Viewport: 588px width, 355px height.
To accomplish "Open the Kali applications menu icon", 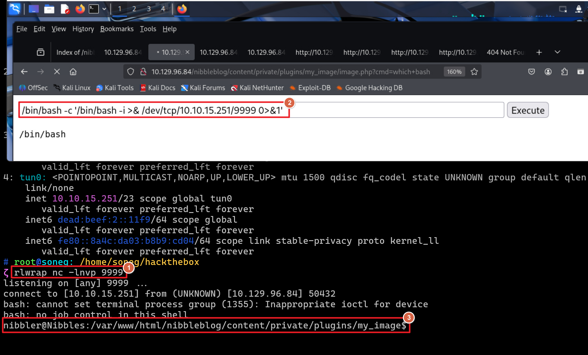I will [15, 9].
